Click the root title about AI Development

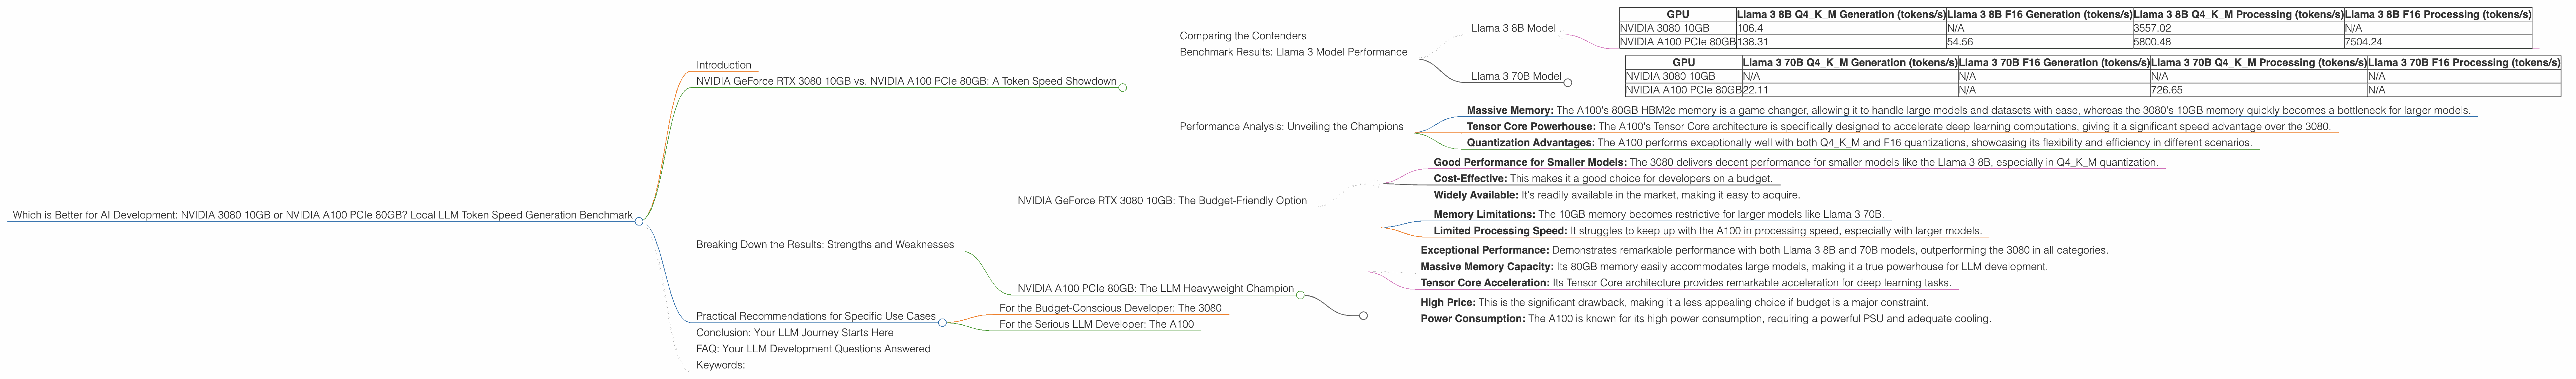322,215
